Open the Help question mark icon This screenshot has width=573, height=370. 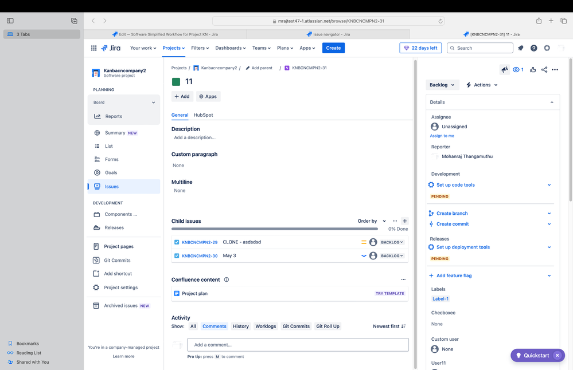point(533,48)
